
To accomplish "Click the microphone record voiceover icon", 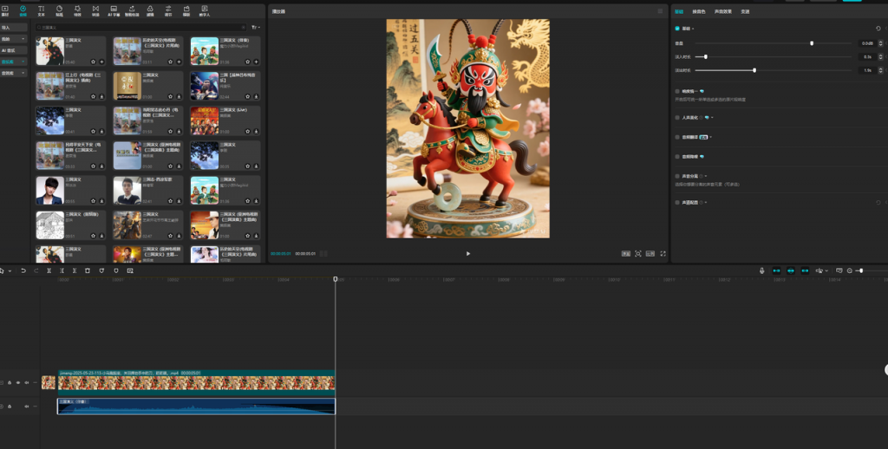I will click(761, 270).
